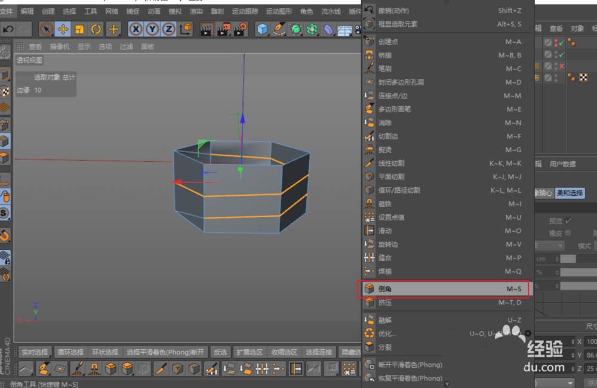Select the Rotate tool
The image size is (597, 388).
[x=96, y=30]
